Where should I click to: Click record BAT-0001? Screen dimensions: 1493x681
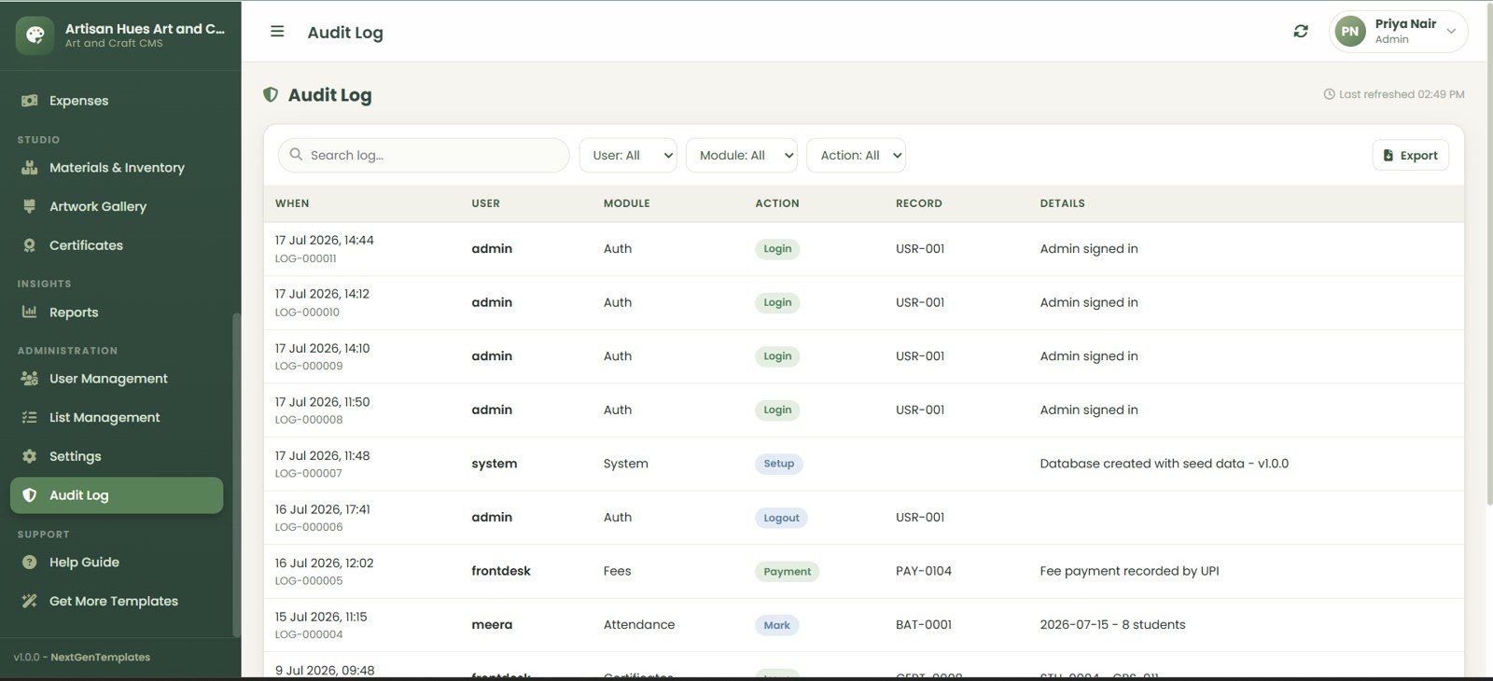coord(924,625)
